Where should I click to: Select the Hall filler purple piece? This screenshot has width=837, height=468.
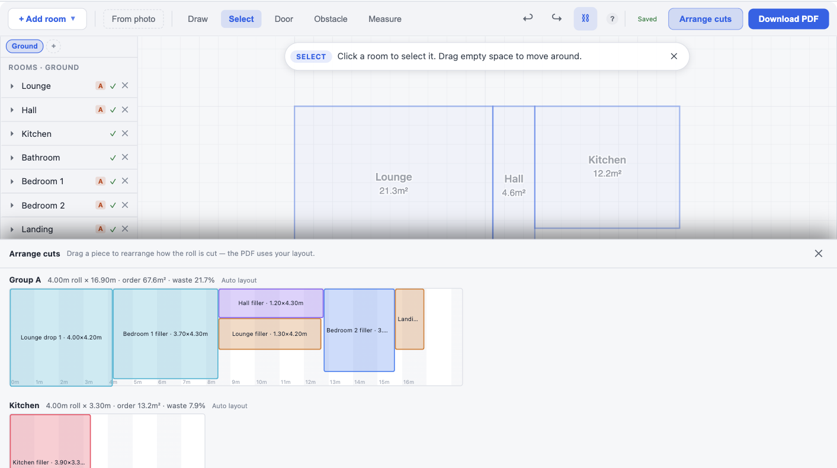[271, 303]
